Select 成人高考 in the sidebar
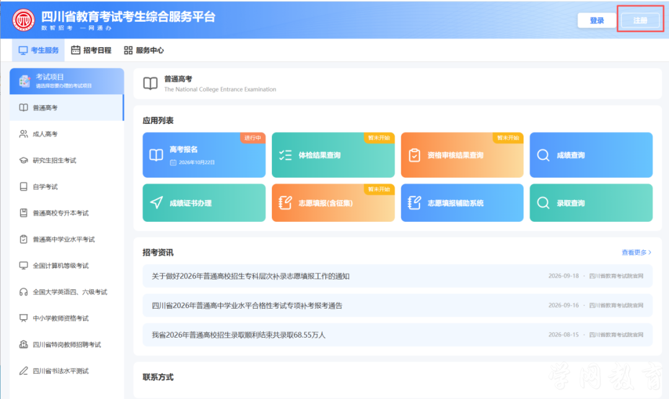 coord(67,134)
